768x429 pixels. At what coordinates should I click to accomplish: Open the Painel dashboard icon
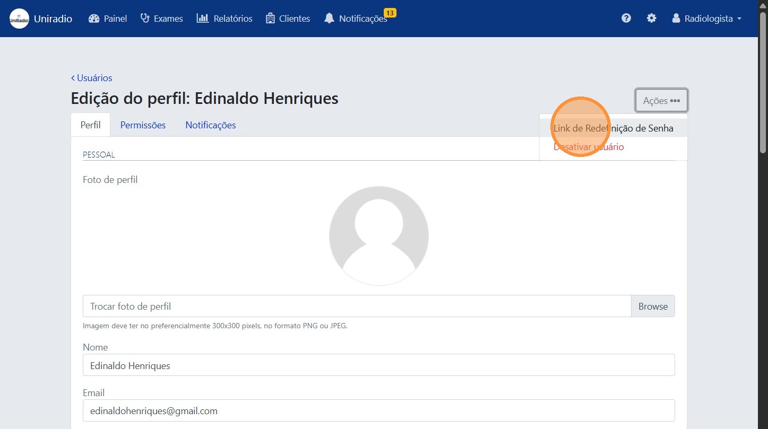click(94, 19)
